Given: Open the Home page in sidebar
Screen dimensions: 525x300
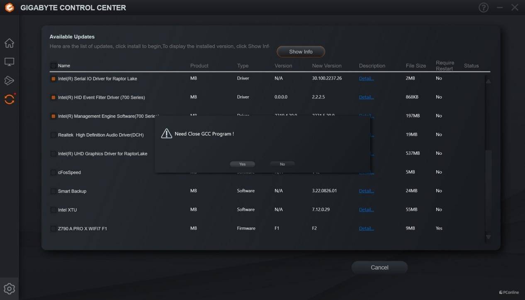Looking at the screenshot, I should [9, 43].
